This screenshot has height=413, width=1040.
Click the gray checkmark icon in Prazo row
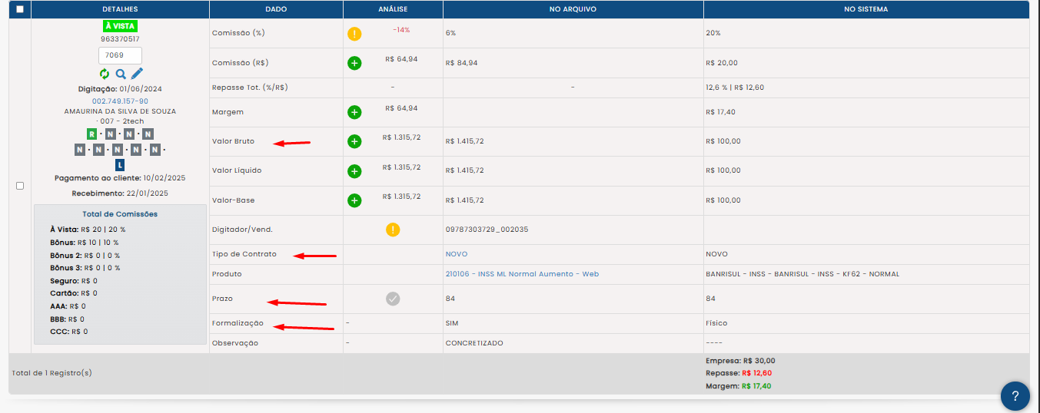click(393, 299)
